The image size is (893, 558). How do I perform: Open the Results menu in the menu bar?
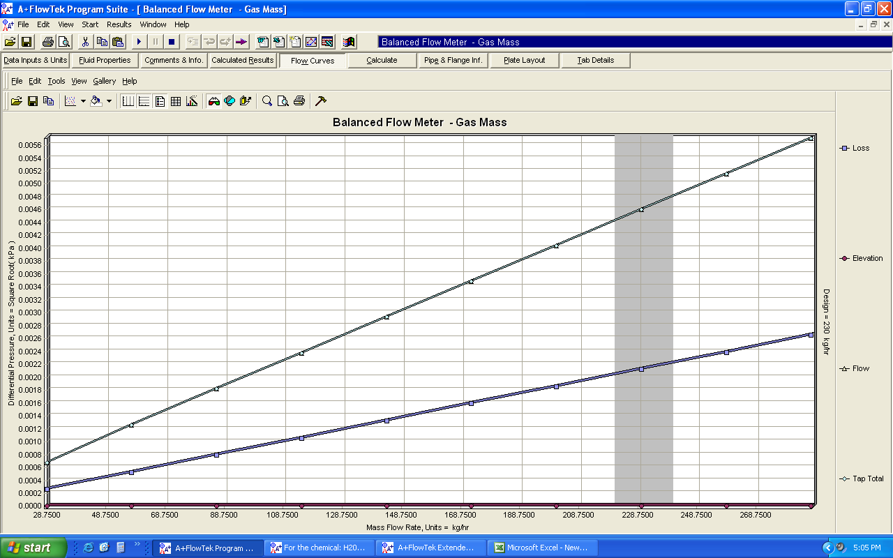(119, 24)
